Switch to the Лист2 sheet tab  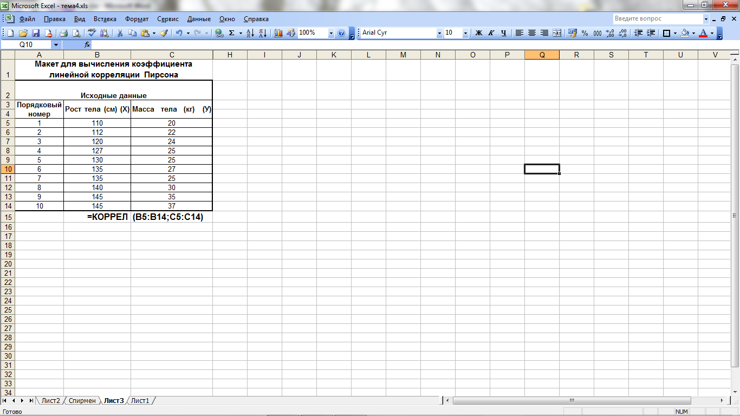[51, 401]
